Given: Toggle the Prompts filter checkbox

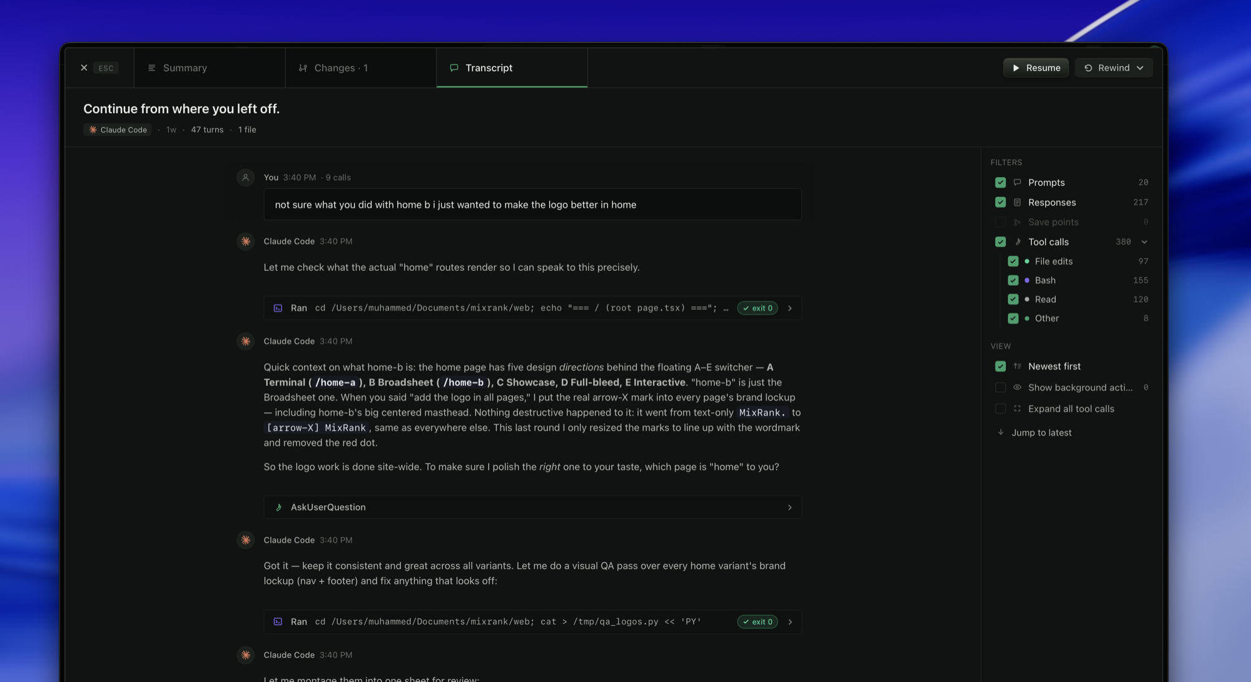Looking at the screenshot, I should click(1000, 183).
